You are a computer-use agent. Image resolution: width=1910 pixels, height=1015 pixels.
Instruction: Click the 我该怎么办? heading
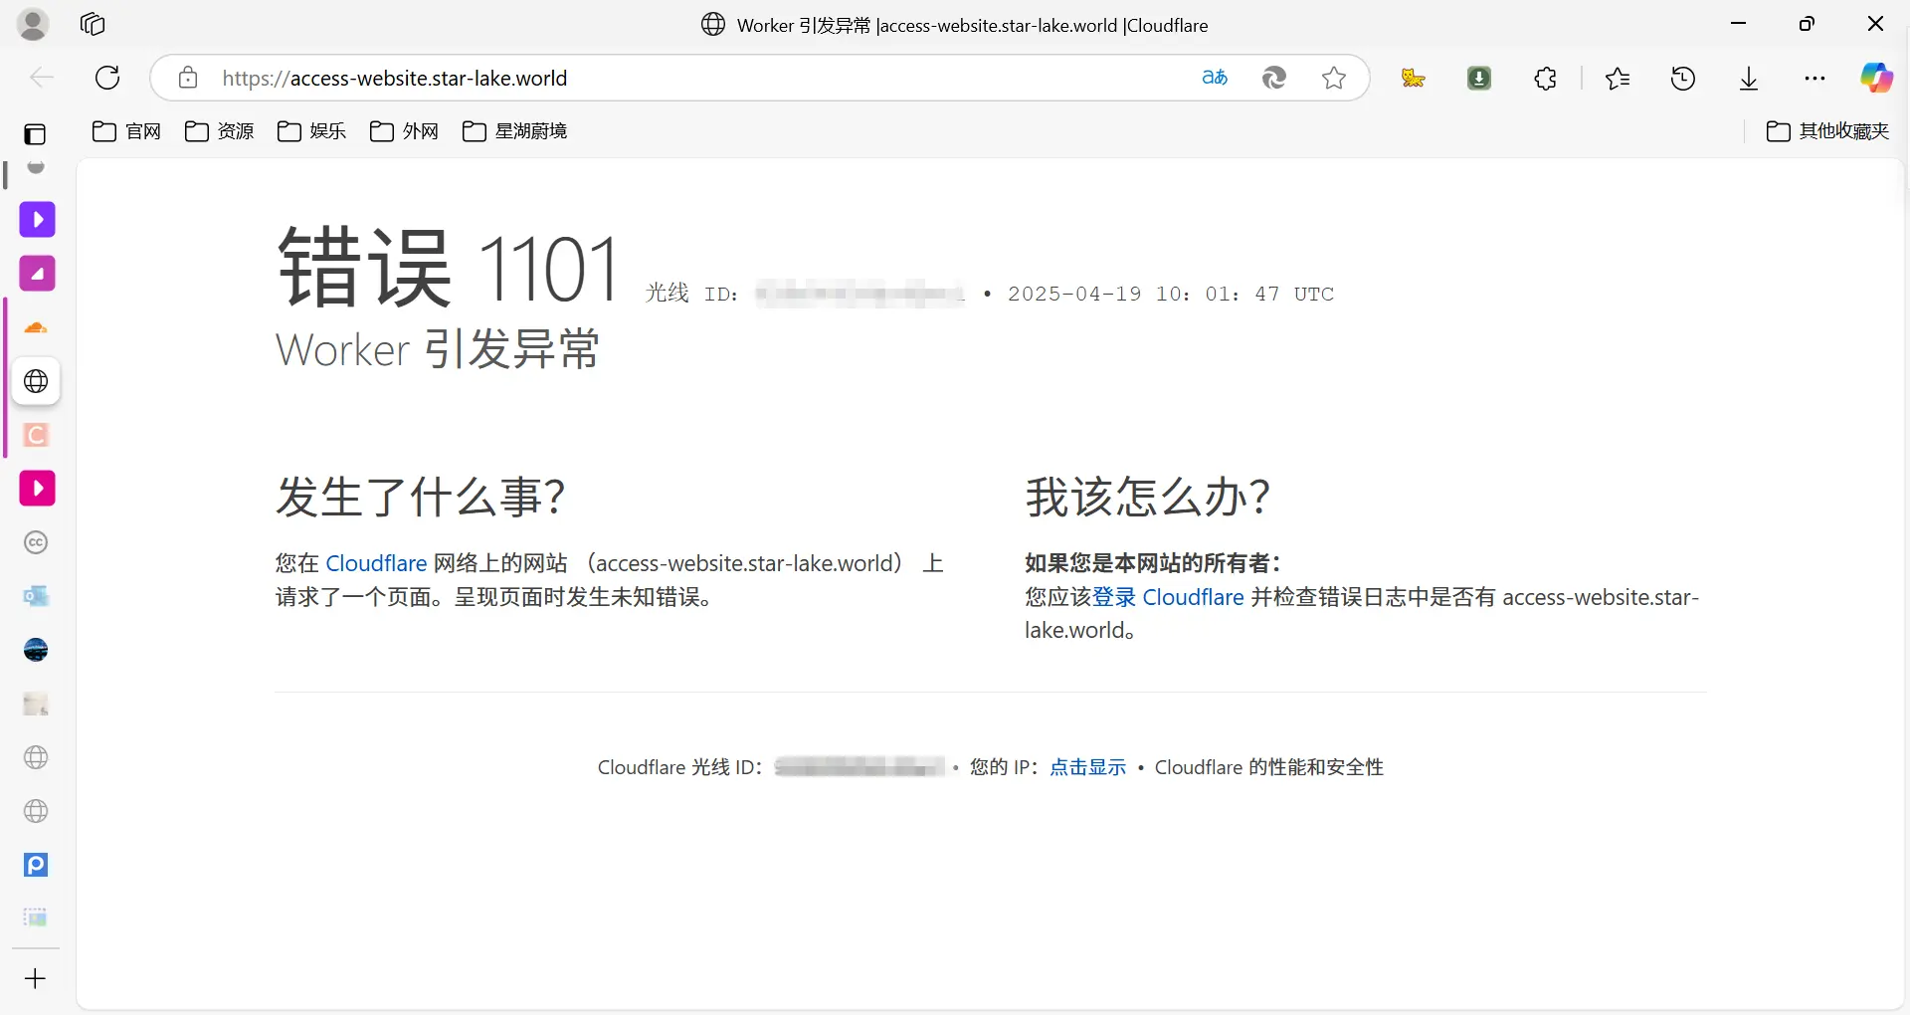[x=1148, y=497]
